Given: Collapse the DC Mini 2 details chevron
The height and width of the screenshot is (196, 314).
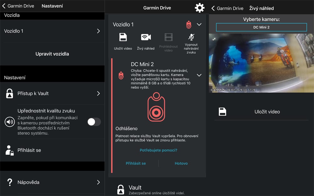Looking at the screenshot, I should point(199,75).
